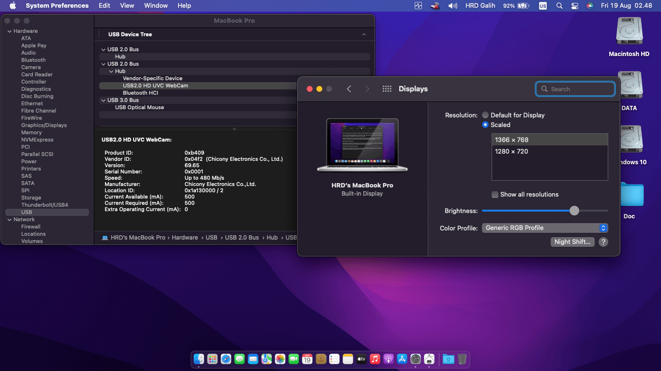The height and width of the screenshot is (371, 661).
Task: Open the Trash in the Dock
Action: pyautogui.click(x=462, y=359)
